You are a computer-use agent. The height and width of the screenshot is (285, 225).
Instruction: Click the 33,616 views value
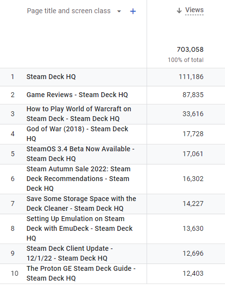193,114
